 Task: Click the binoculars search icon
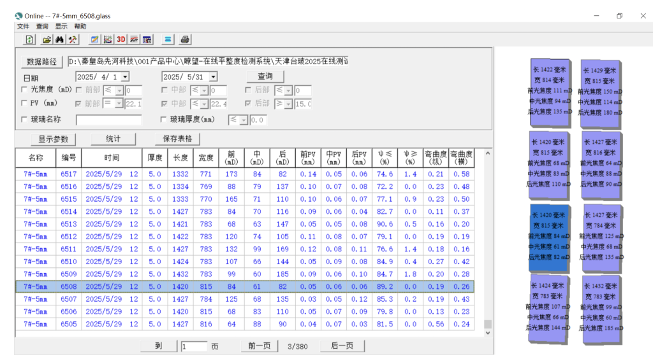[59, 39]
